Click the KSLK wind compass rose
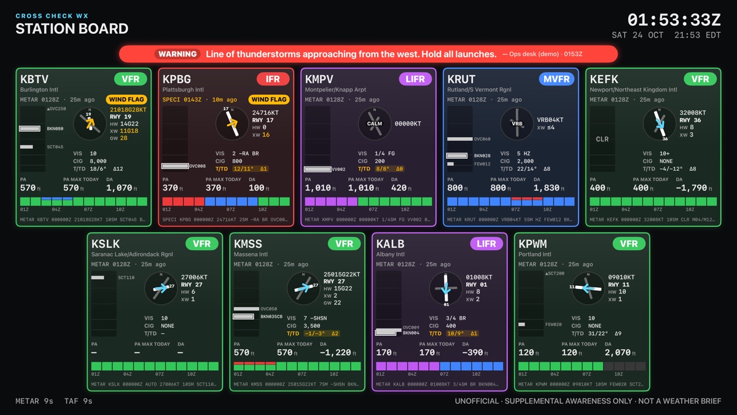 tap(160, 288)
